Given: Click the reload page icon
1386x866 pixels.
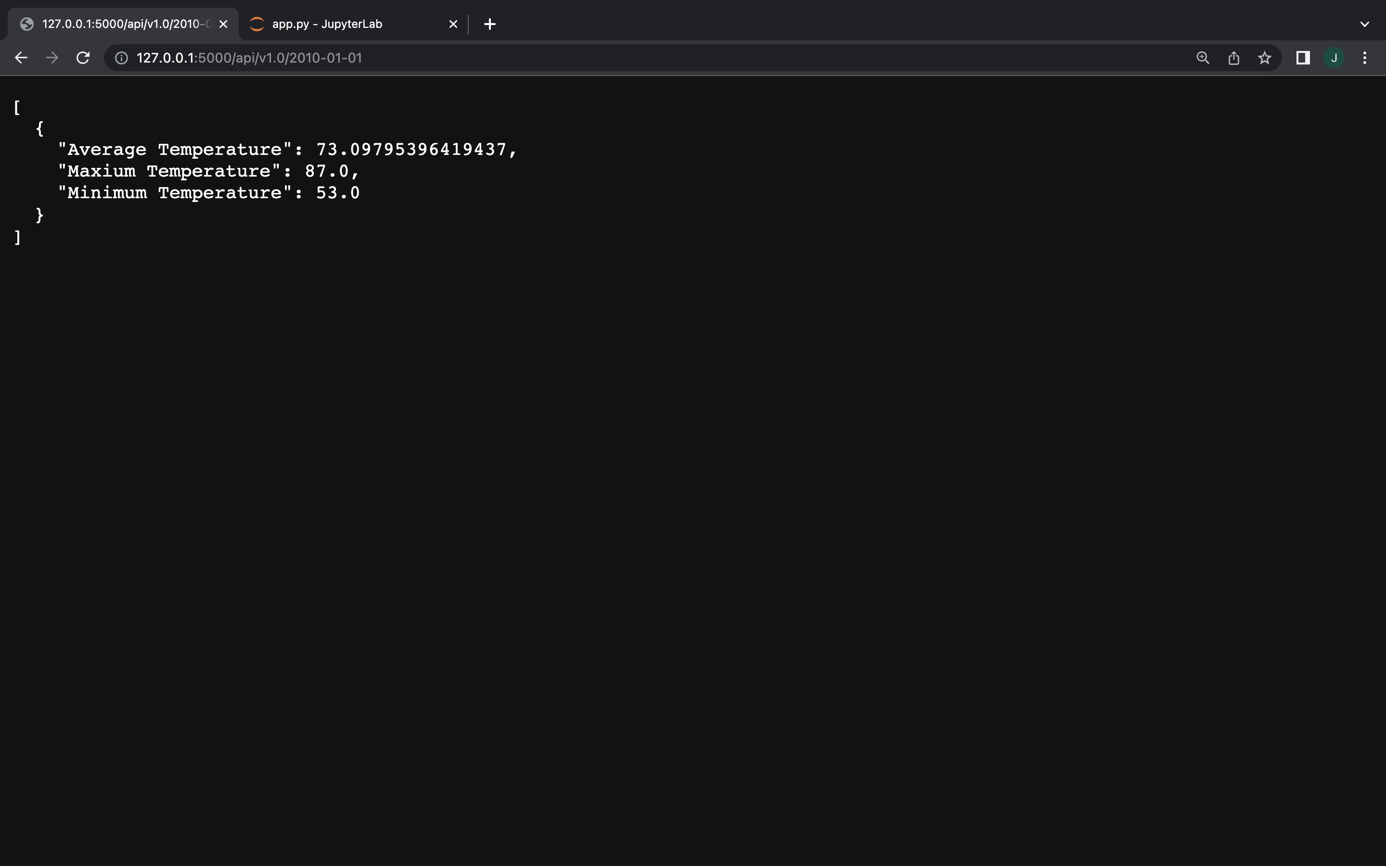Looking at the screenshot, I should pos(82,57).
